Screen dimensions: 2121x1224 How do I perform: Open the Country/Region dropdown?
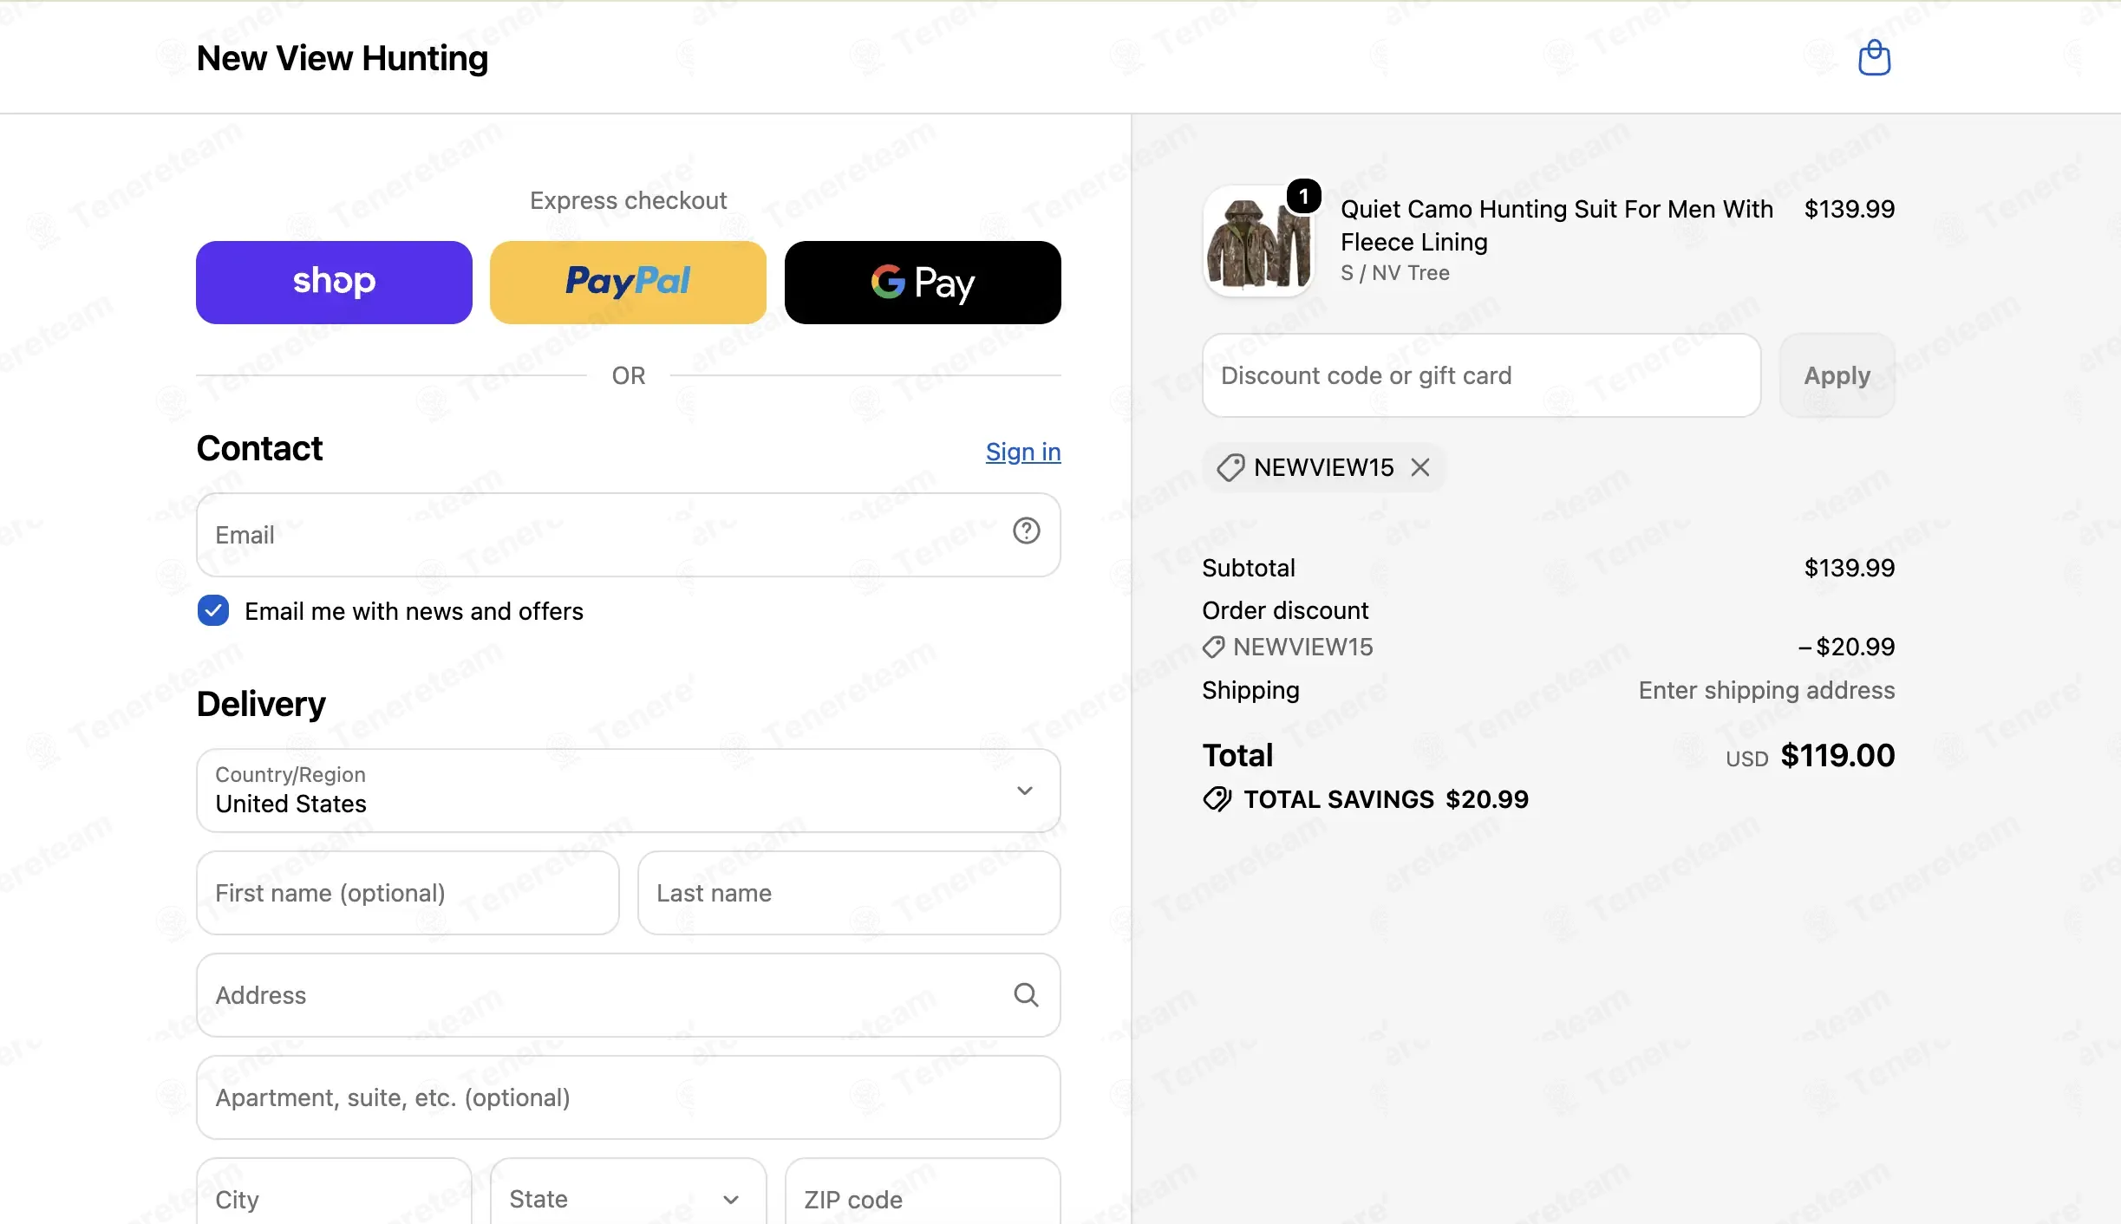click(628, 791)
